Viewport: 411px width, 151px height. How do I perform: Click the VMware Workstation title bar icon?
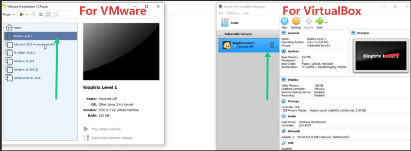click(4, 6)
